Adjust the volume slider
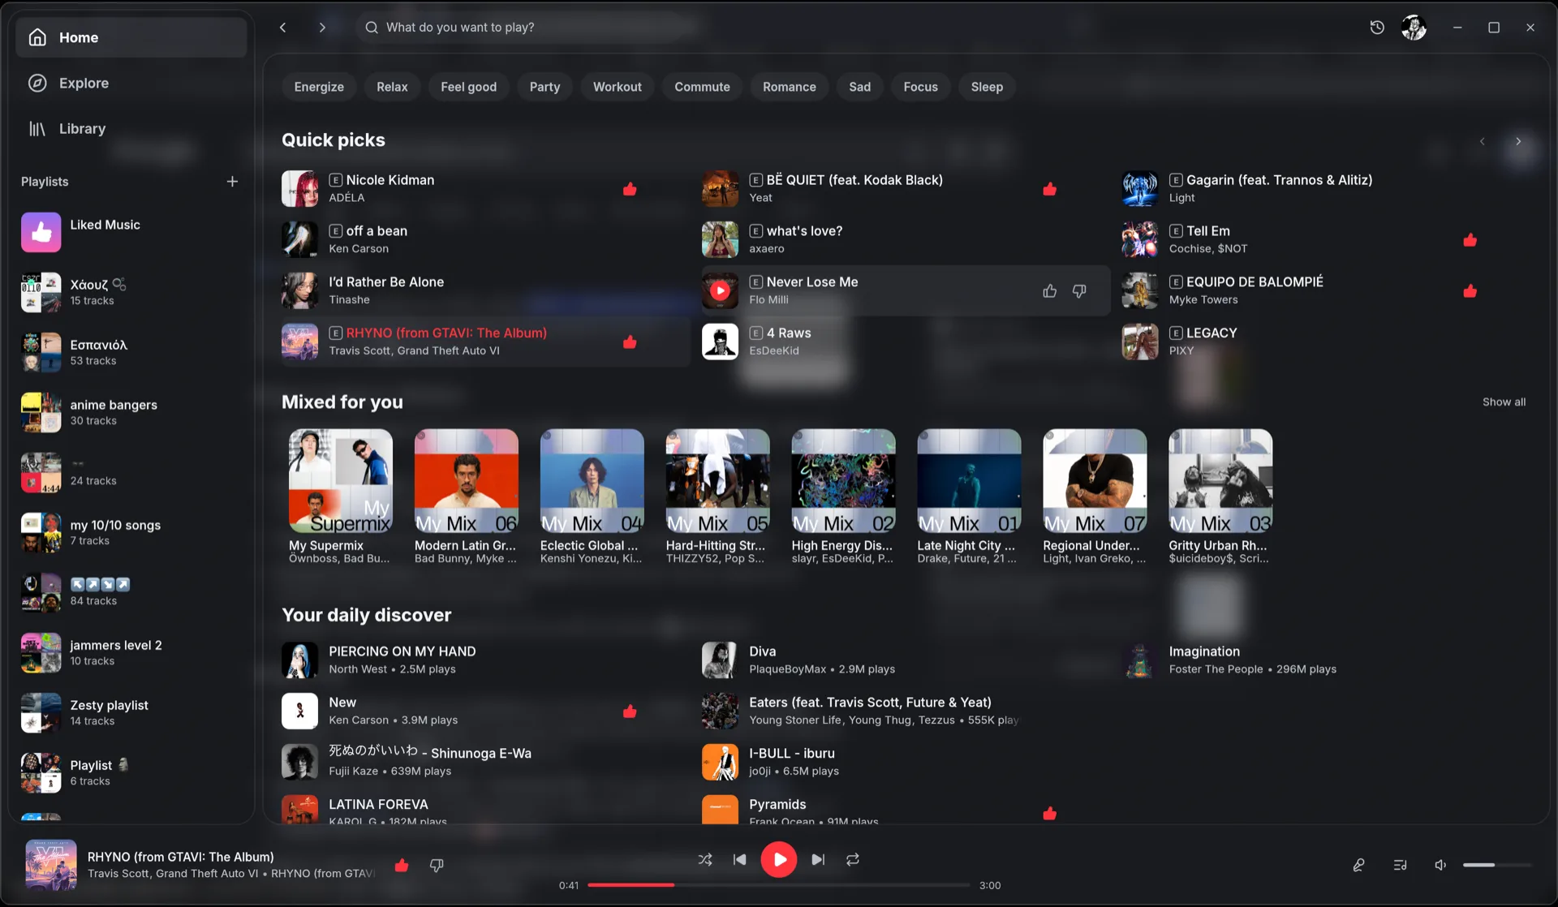Viewport: 1558px width, 907px height. pos(1497,866)
